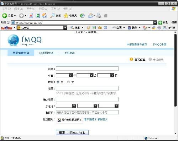
Task: Open the 申请免费帐号首页 link
Action: click(x=137, y=44)
